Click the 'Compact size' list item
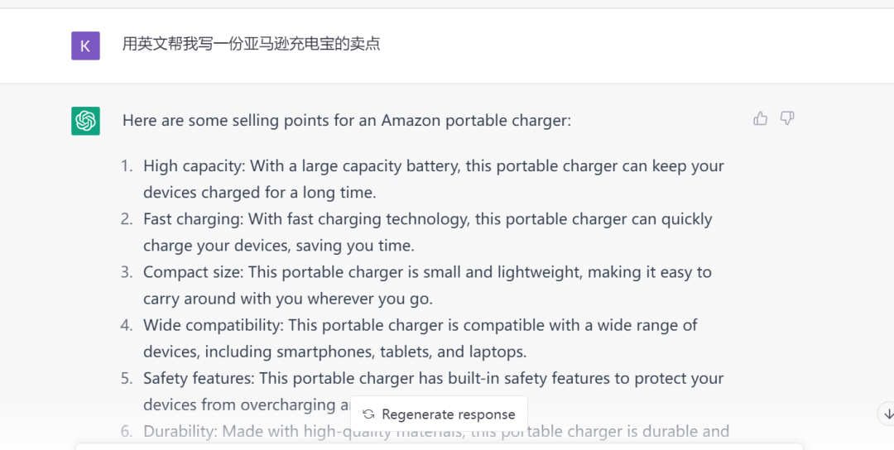 click(x=427, y=285)
